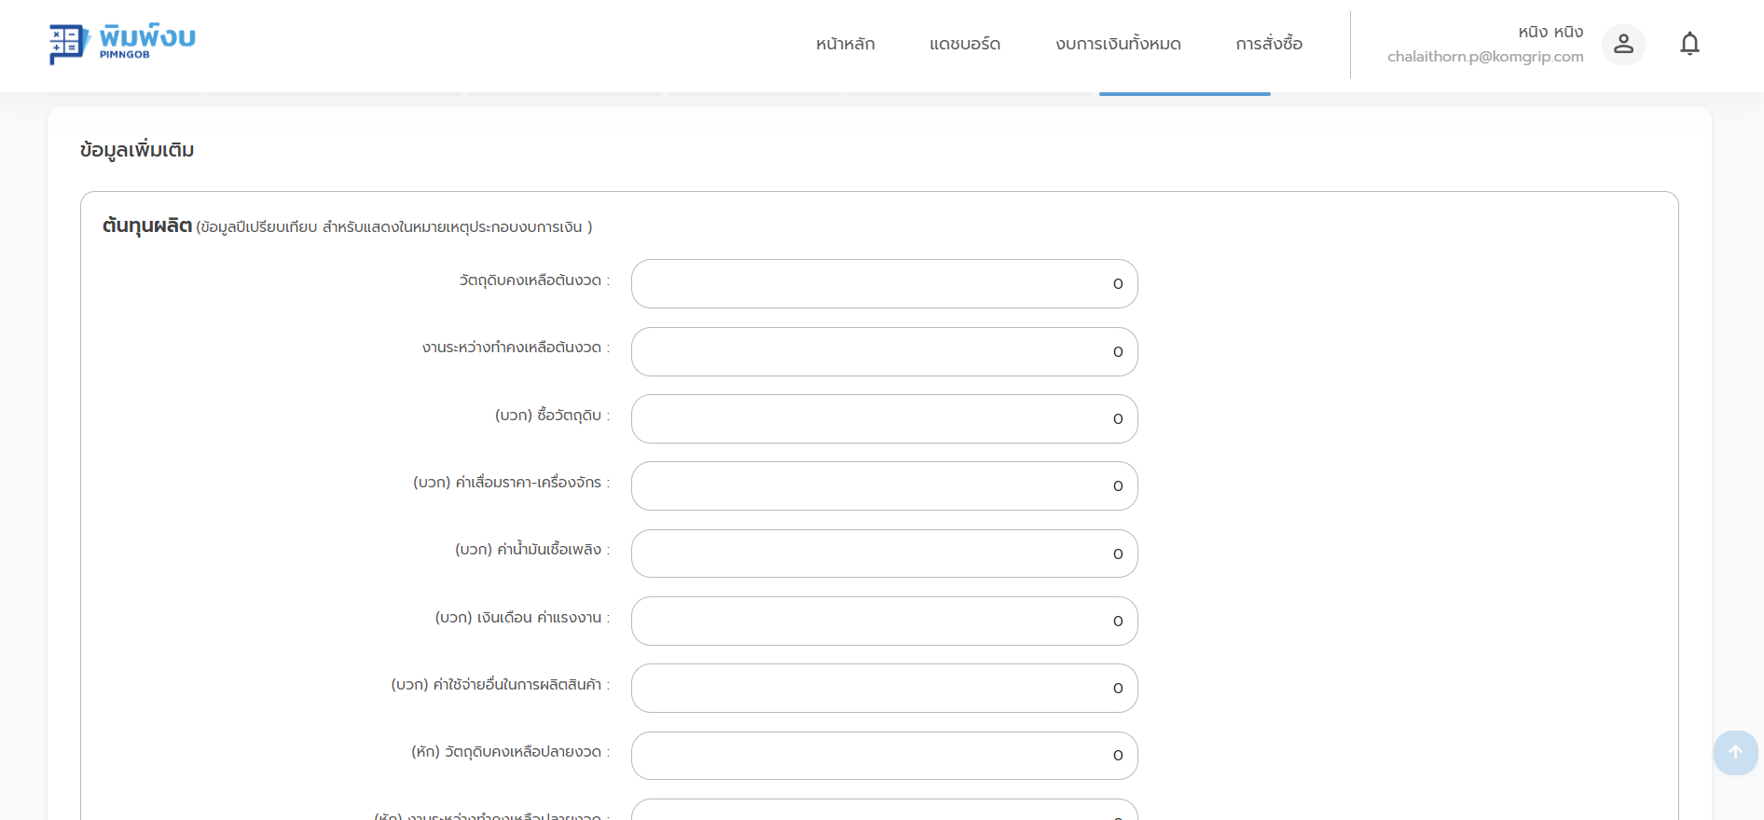Click the email chalaithorn.p@komgrip.com
The width and height of the screenshot is (1764, 820).
pos(1484,57)
